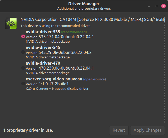Screen dimensions: 168x138
Task: Click the GA104M GeForce RTX 3080 device title
Action: [x=93, y=20]
